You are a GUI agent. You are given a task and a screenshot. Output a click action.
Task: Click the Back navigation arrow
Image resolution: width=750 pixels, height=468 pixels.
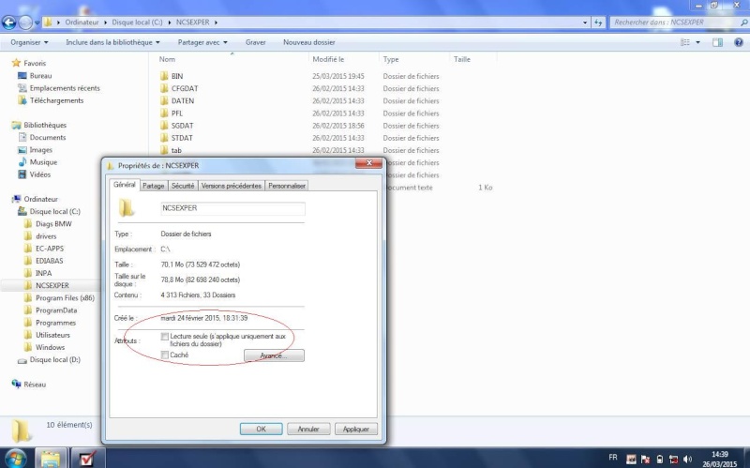9,22
